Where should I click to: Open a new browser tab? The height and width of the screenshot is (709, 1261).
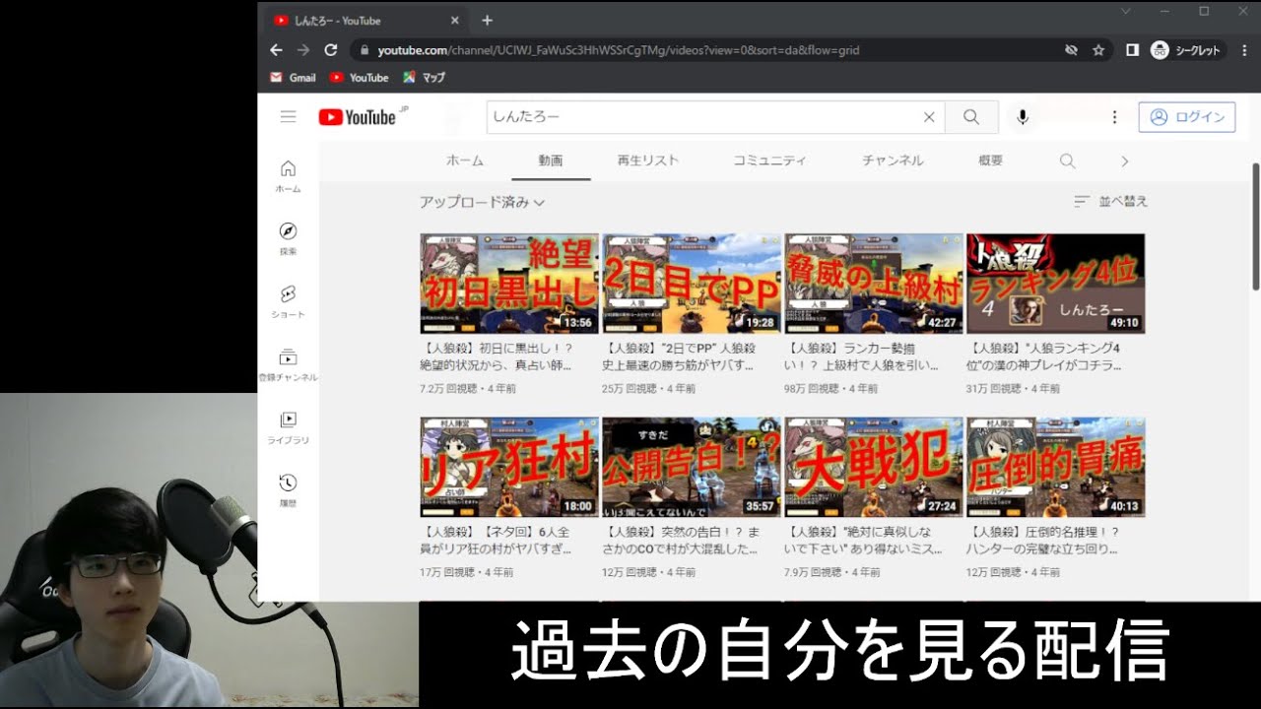(x=487, y=20)
